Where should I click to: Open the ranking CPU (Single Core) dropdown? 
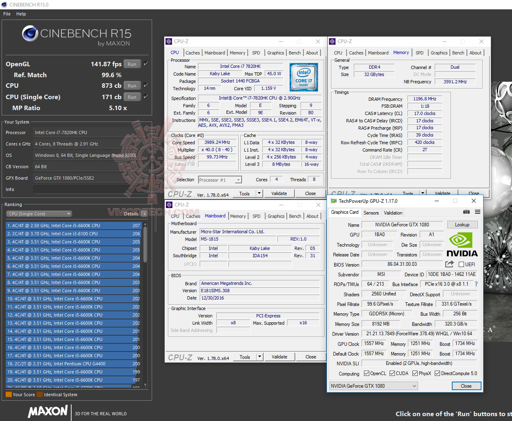(39, 214)
